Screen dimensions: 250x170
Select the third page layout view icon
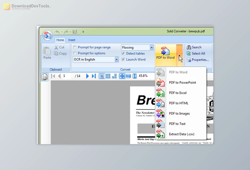tap(114, 76)
